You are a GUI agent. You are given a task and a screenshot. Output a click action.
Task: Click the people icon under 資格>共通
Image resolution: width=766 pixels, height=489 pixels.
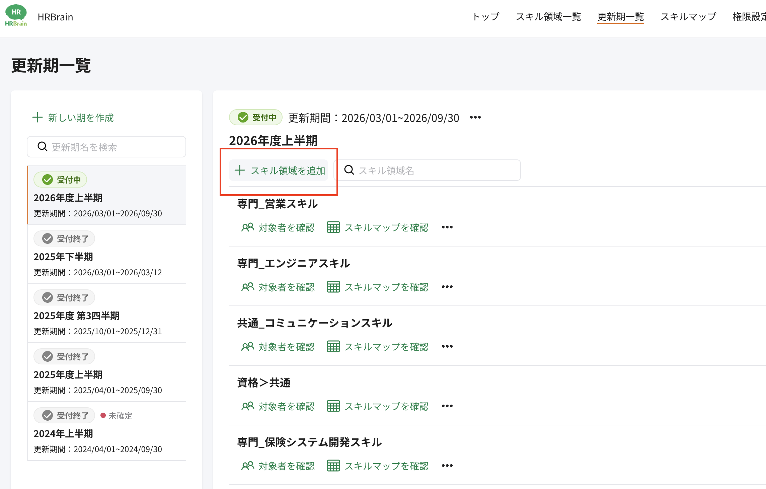tap(248, 406)
